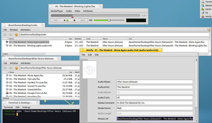Edit the Audio:Artist field in Attrify
Image resolution: width=212 pixels, height=123 pixels.
pos(155,87)
